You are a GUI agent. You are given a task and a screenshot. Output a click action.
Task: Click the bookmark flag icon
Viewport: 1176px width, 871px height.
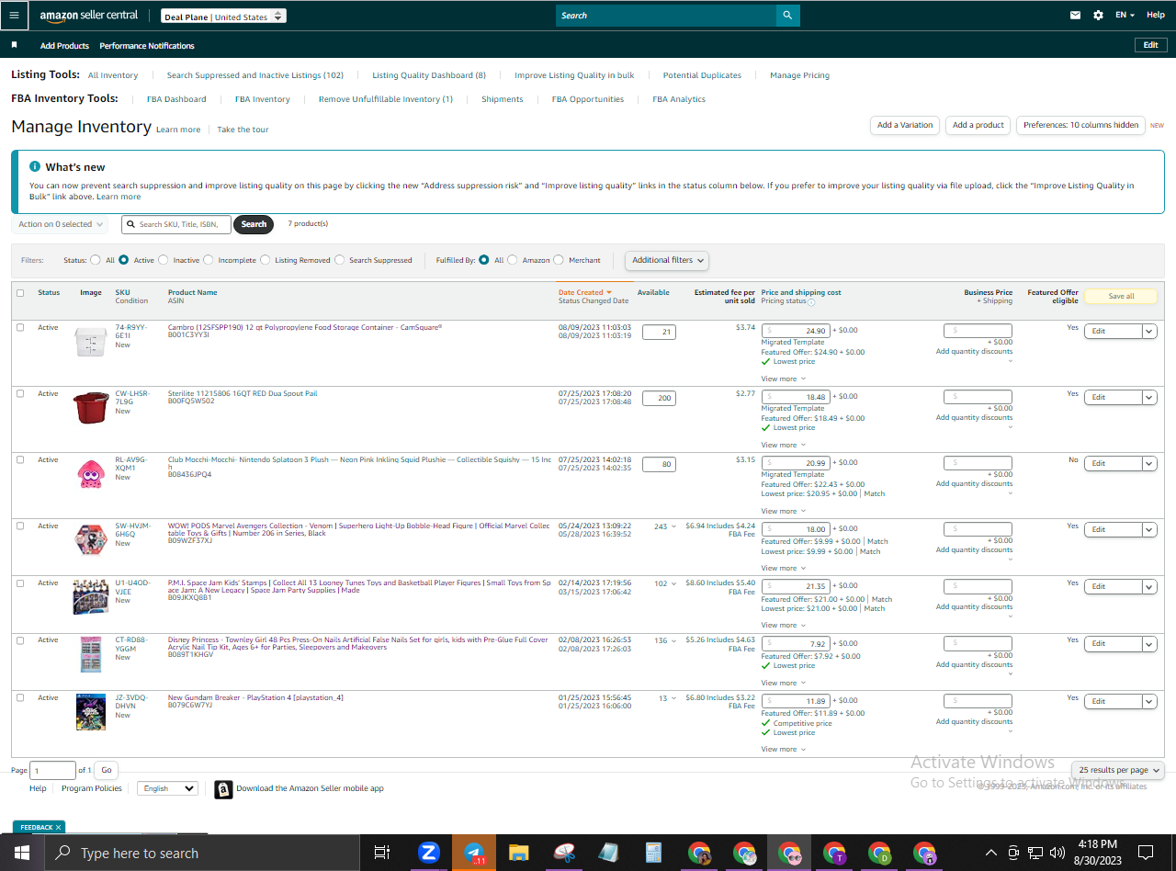[14, 45]
